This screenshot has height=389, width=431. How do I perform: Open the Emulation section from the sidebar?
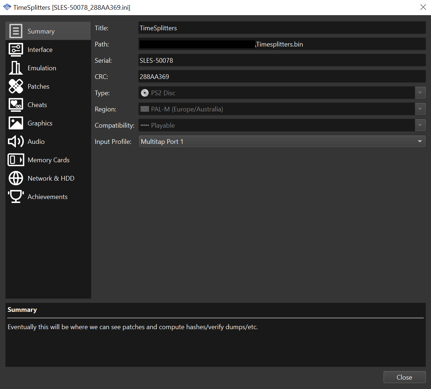[x=42, y=67]
